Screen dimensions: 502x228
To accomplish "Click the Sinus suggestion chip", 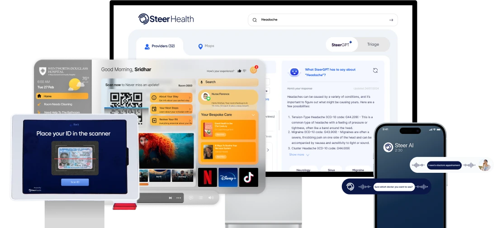I will pyautogui.click(x=332, y=170).
